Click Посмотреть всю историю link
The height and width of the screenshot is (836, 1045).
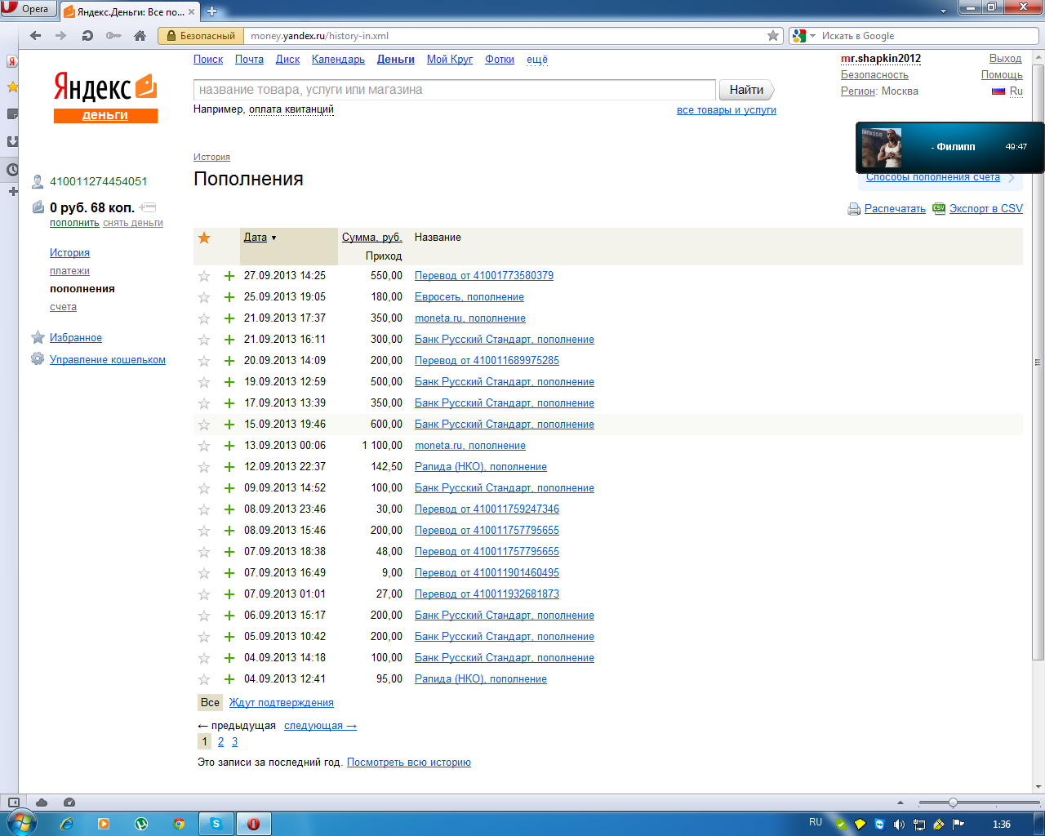pos(409,763)
